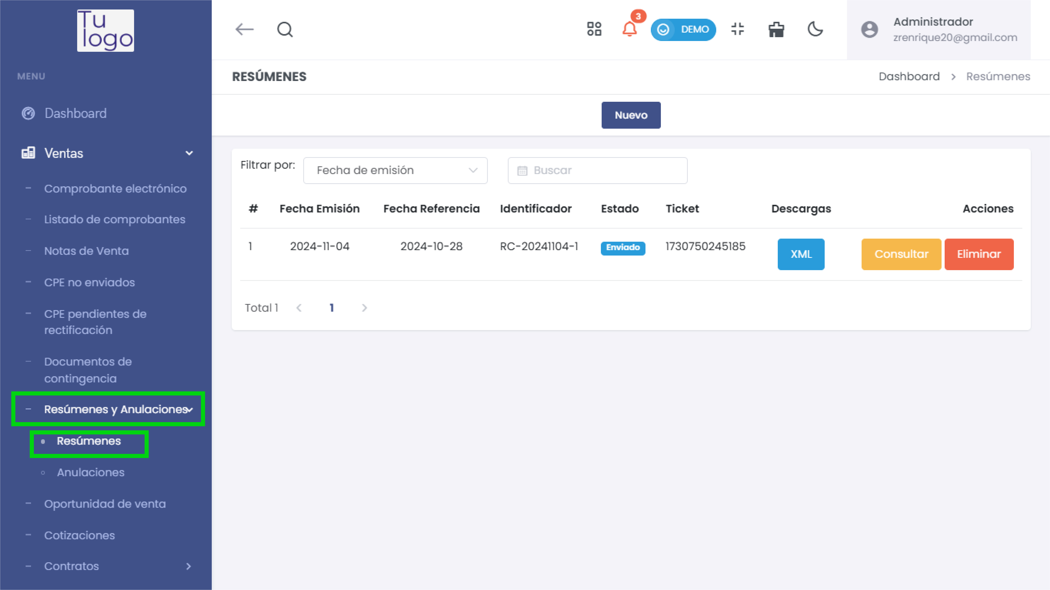Image resolution: width=1050 pixels, height=590 pixels.
Task: Open the gift box icon
Action: pos(776,29)
